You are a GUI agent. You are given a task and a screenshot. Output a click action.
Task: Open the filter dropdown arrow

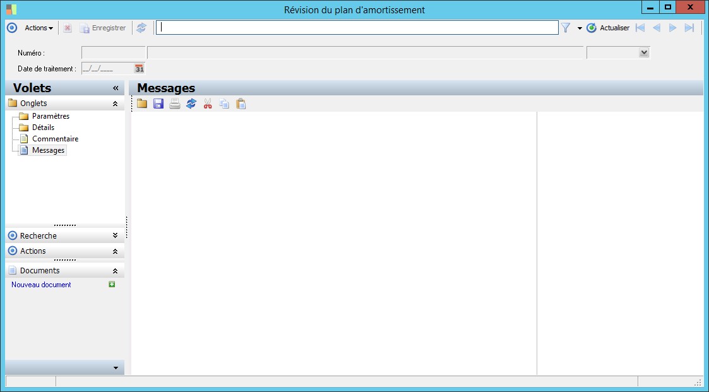pos(580,28)
